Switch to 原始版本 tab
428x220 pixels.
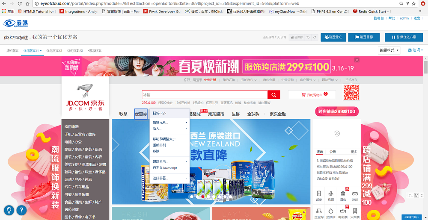coord(12,51)
